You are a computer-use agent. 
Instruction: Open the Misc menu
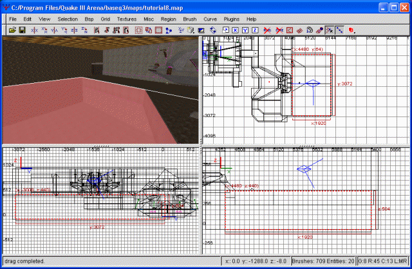(149, 19)
